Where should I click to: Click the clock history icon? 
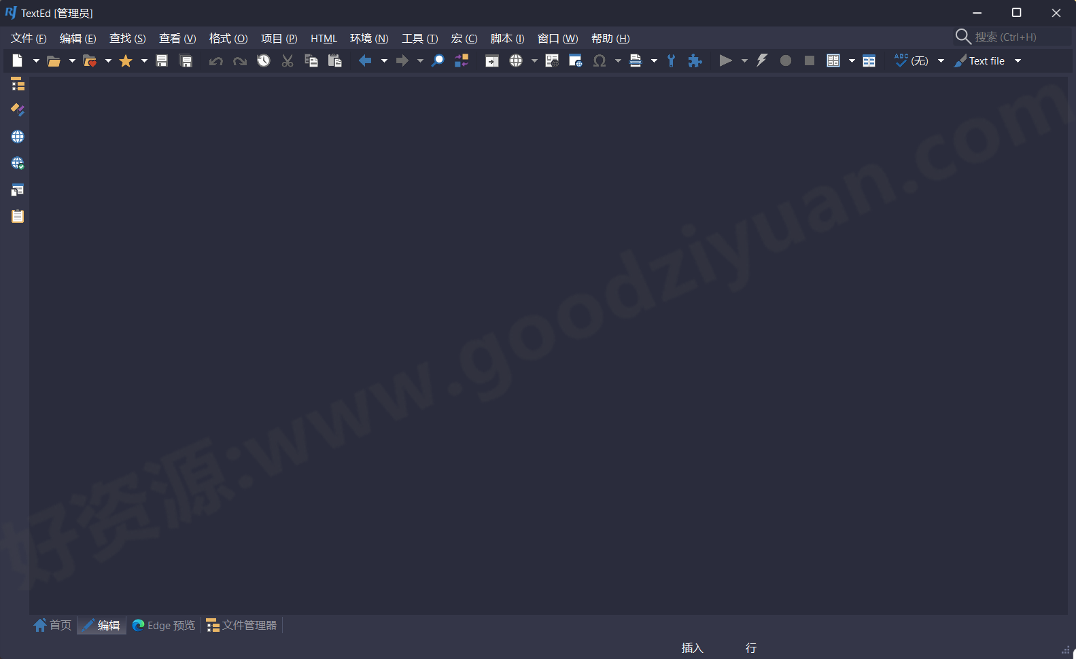click(264, 61)
